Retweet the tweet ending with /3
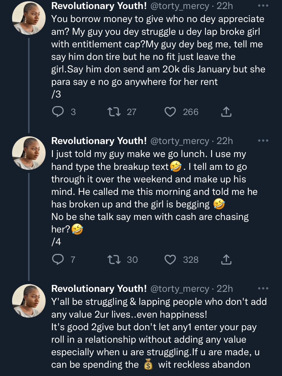The height and width of the screenshot is (376, 282). [x=114, y=112]
